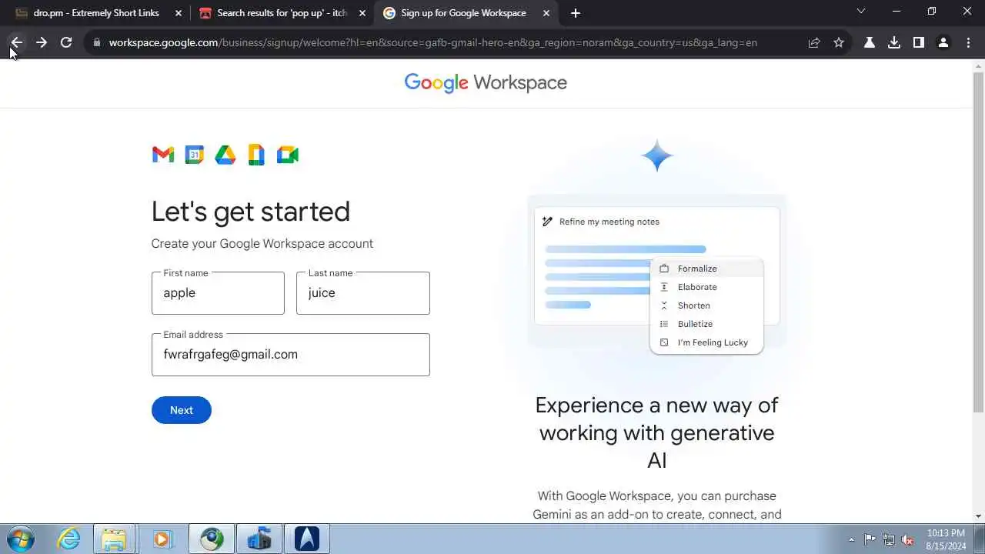Click the Next button

click(182, 410)
